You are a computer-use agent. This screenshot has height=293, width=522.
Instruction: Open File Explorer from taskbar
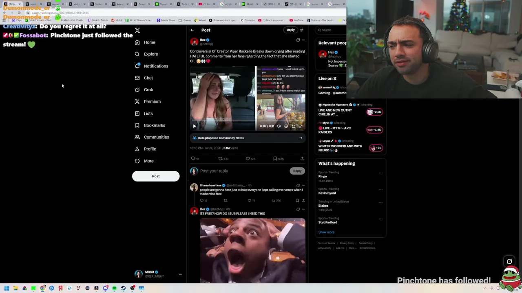pos(15,288)
